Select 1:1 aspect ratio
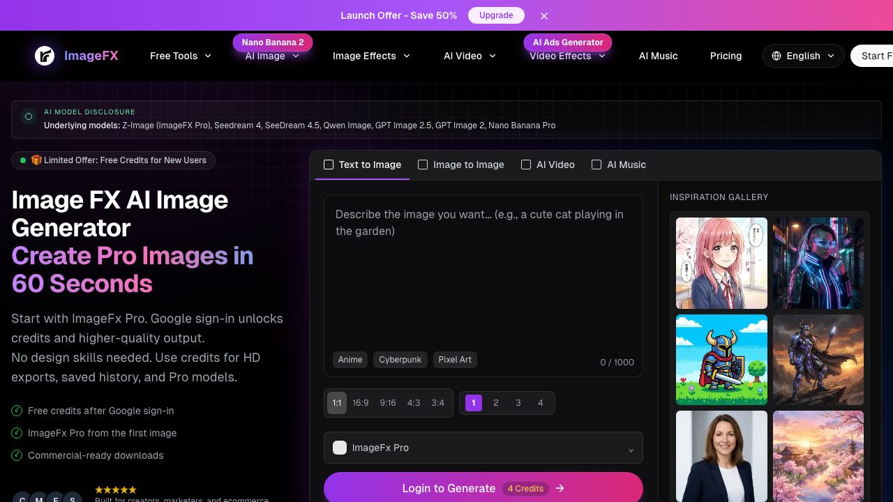 coord(337,402)
